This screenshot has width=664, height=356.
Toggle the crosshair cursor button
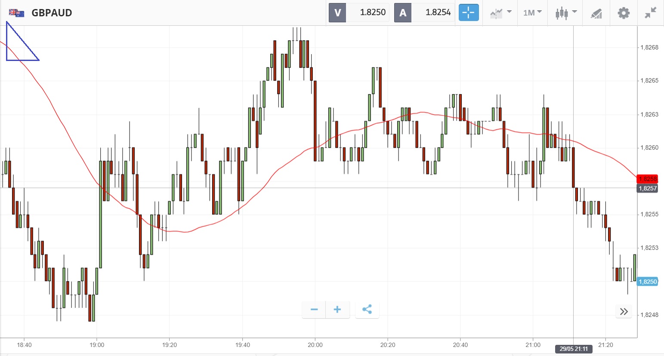pyautogui.click(x=468, y=12)
